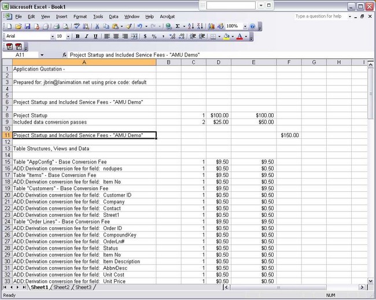Click the Percent Style icon
Viewport: 376px width, 300px height.
(154, 36)
